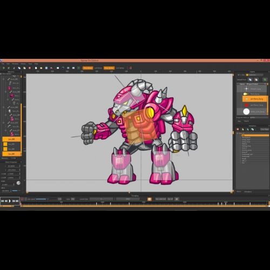Select the red dot sprite in the Palette

pyautogui.click(x=247, y=105)
